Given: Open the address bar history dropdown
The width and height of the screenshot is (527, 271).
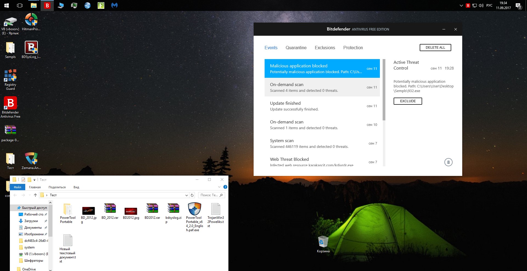Looking at the screenshot, I should 187,195.
